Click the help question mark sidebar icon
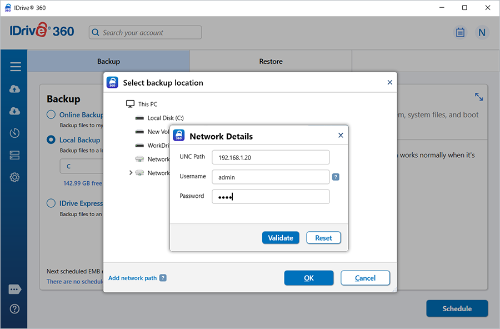This screenshot has height=329, width=500. pyautogui.click(x=15, y=309)
